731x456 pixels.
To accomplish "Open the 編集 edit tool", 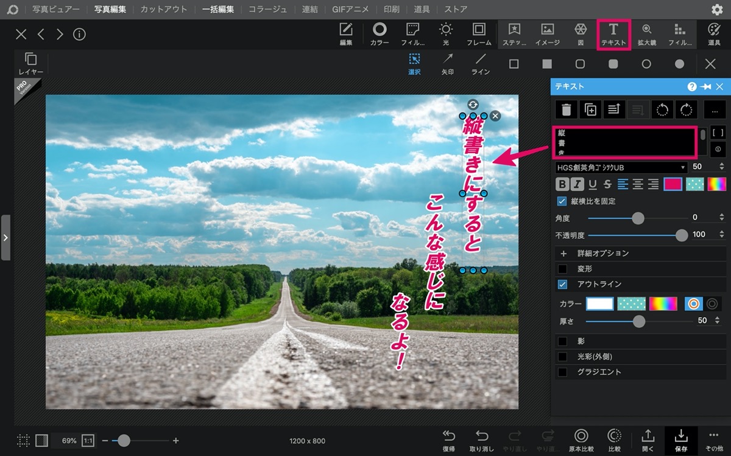I will pyautogui.click(x=346, y=34).
